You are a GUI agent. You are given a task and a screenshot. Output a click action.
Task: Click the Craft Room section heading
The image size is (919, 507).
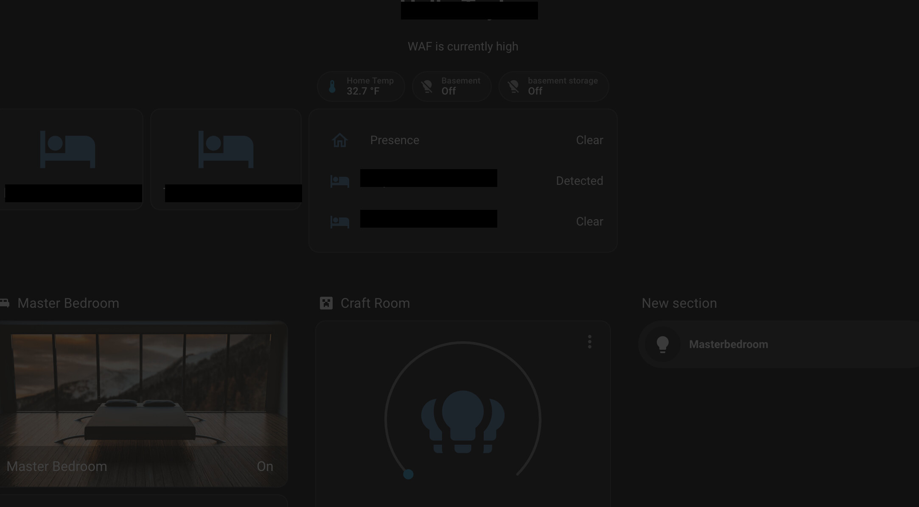(375, 303)
